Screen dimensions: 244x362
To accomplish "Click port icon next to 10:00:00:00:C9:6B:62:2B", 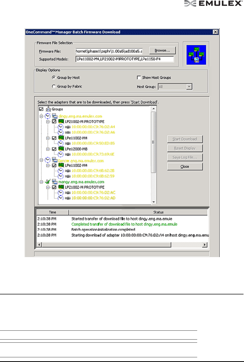I will (x=68, y=171).
